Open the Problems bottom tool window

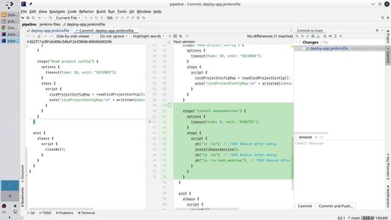pos(65,213)
